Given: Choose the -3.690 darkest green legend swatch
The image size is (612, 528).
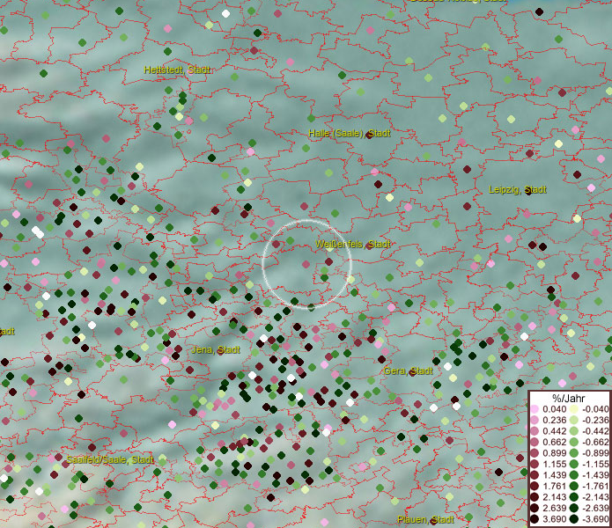Looking at the screenshot, I should click(x=573, y=520).
